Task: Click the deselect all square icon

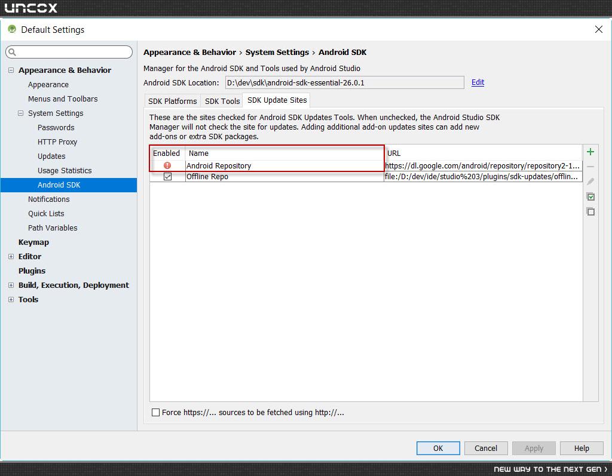Action: (x=590, y=211)
